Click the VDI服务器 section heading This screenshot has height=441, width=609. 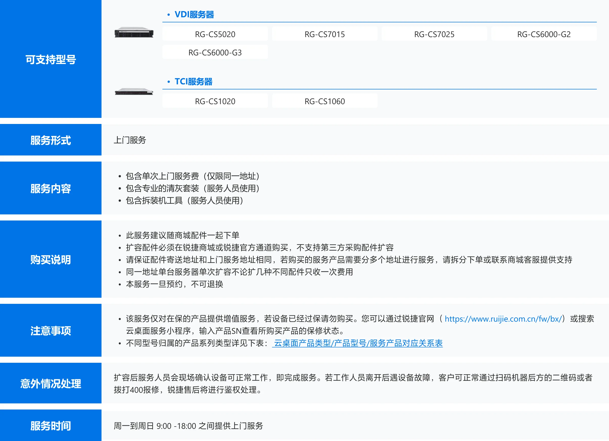pyautogui.click(x=194, y=14)
